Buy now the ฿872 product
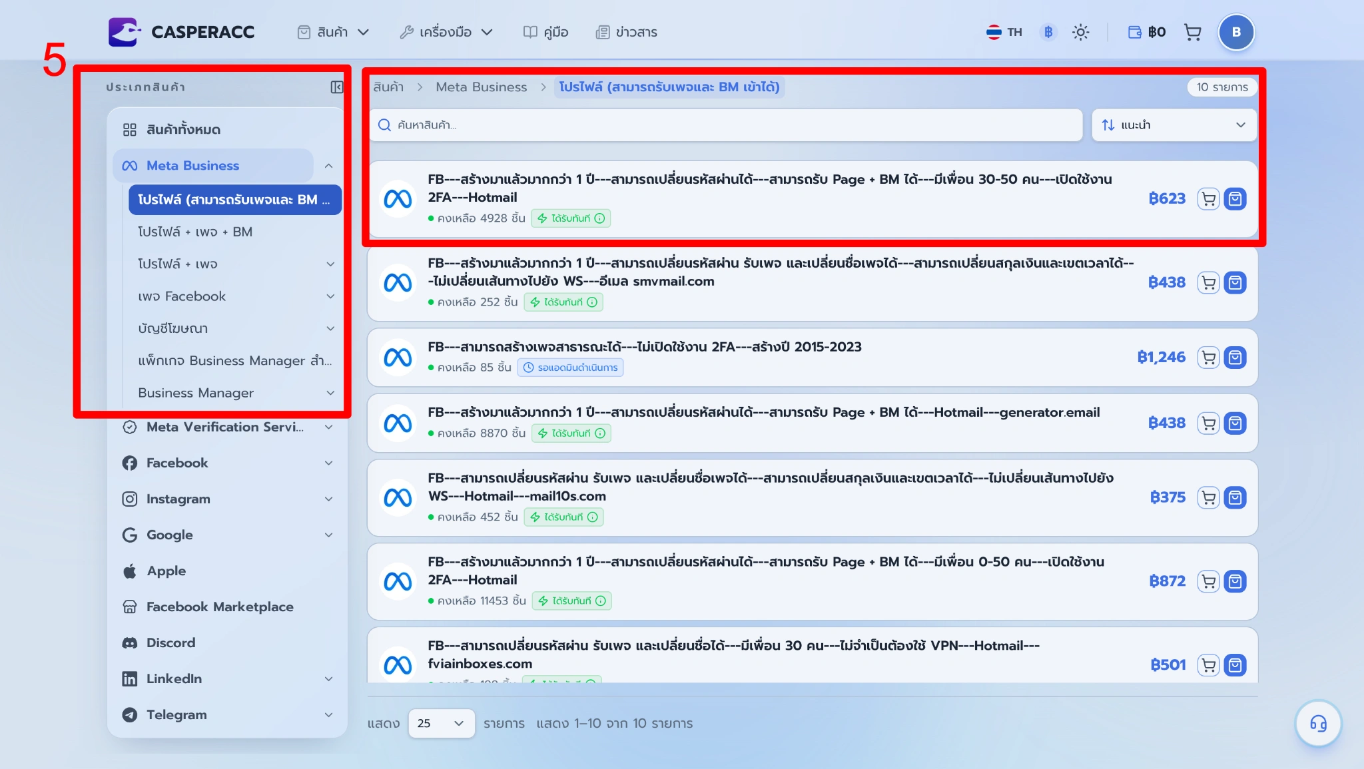Image resolution: width=1364 pixels, height=769 pixels. (1235, 581)
